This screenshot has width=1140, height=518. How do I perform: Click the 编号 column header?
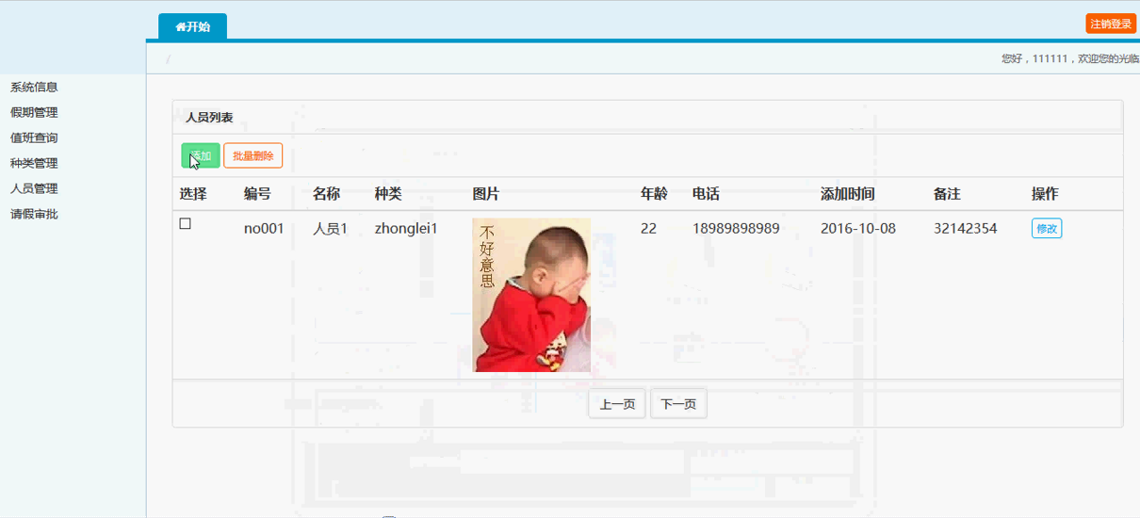[257, 194]
